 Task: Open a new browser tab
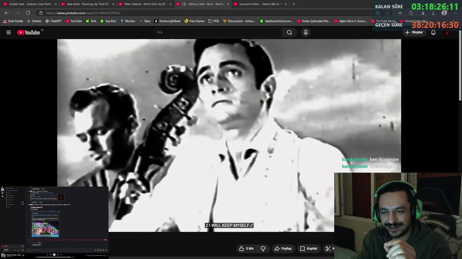click(x=293, y=4)
